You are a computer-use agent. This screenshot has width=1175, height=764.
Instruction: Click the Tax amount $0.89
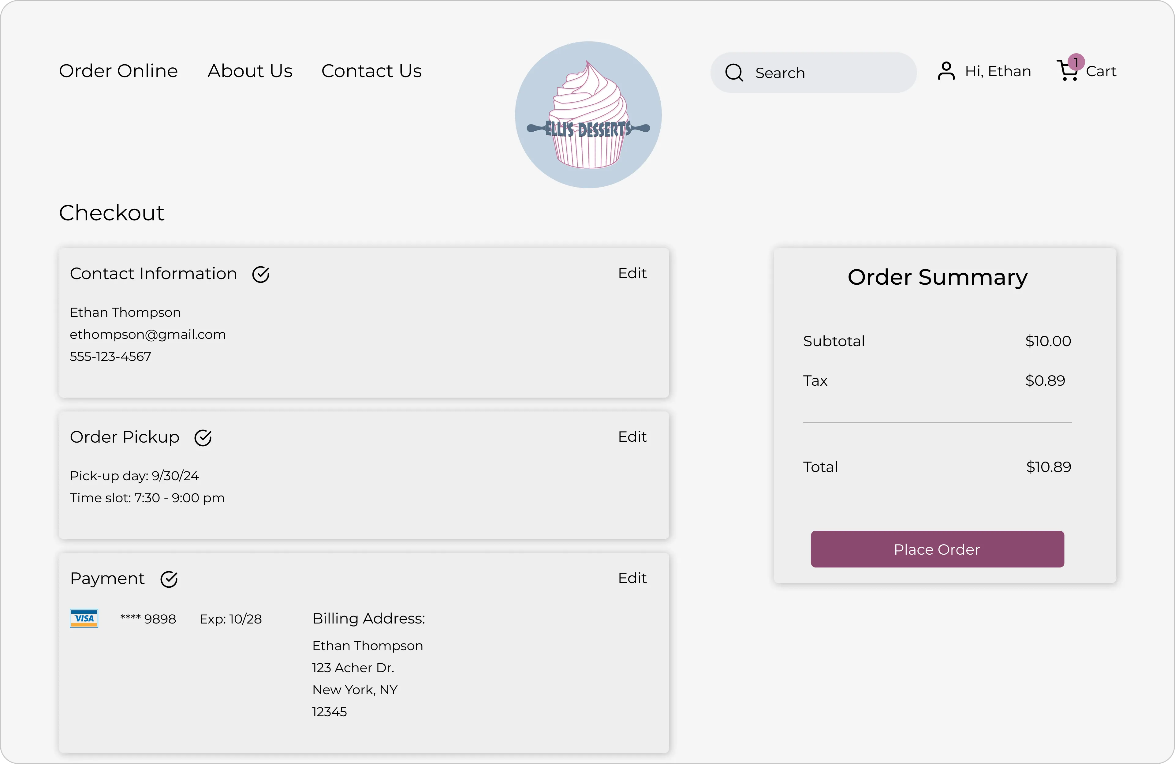coord(1045,380)
